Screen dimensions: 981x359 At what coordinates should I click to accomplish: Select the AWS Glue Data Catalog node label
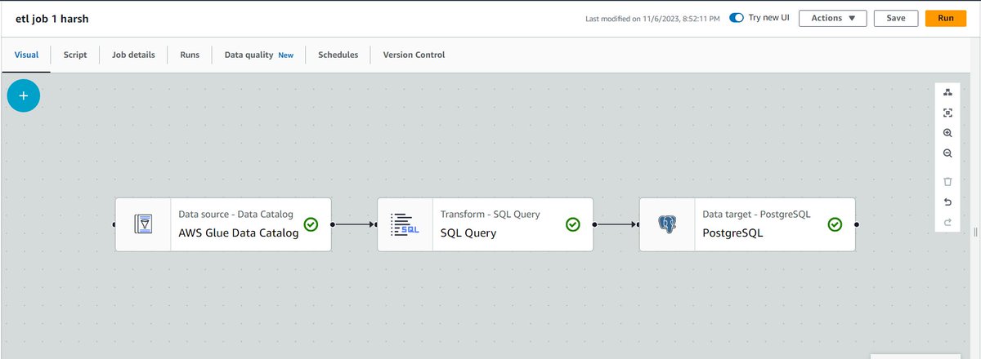[x=239, y=233]
